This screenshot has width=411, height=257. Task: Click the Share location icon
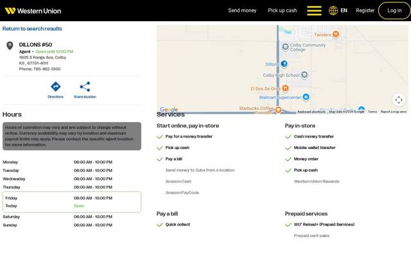tap(85, 87)
